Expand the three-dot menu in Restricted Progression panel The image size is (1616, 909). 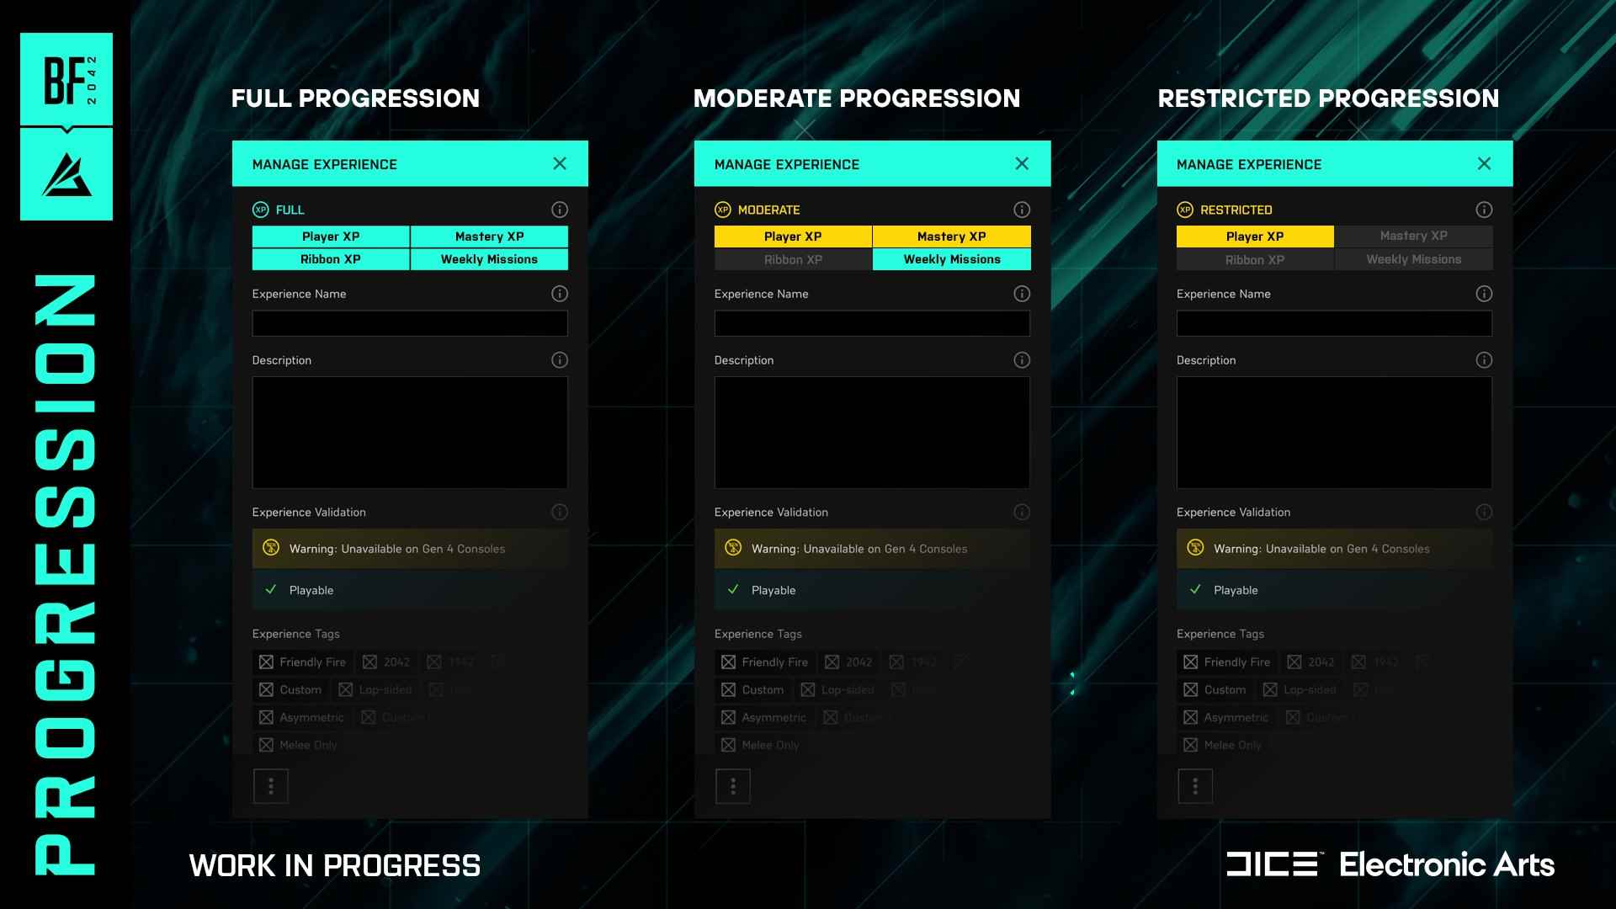1195,786
